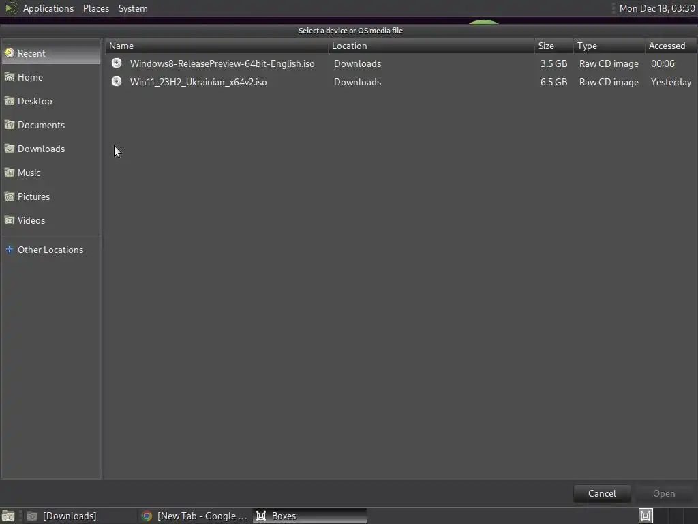Click the Recent clock icon in sidebar
The height and width of the screenshot is (524, 698).
(10, 53)
